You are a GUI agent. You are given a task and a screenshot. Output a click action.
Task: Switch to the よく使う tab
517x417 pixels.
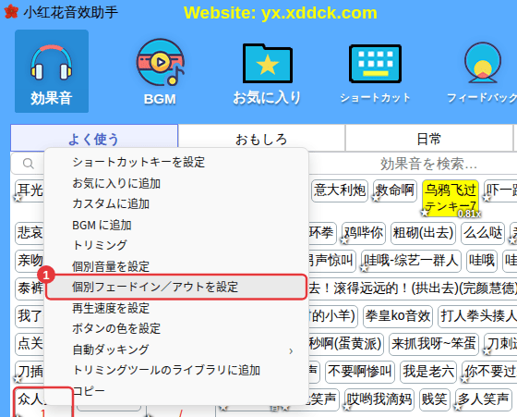click(94, 139)
